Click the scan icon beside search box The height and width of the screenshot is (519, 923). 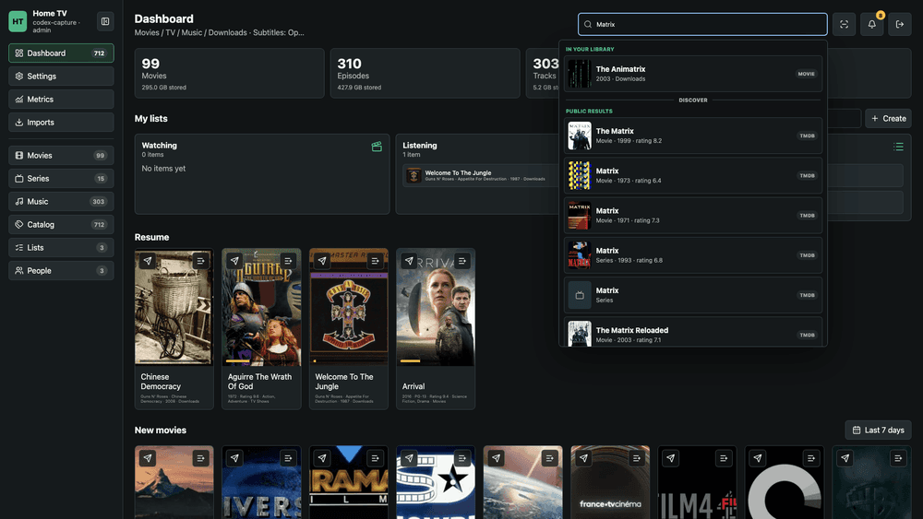(845, 24)
